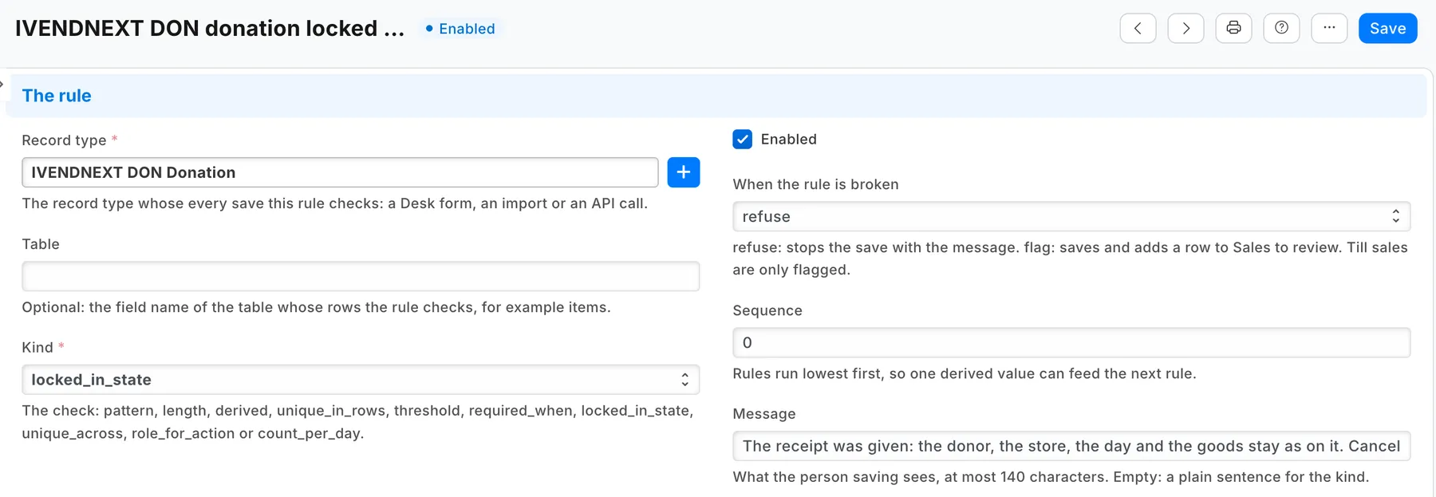Image resolution: width=1436 pixels, height=497 pixels.
Task: Open the help question-mark icon
Action: tap(1281, 28)
